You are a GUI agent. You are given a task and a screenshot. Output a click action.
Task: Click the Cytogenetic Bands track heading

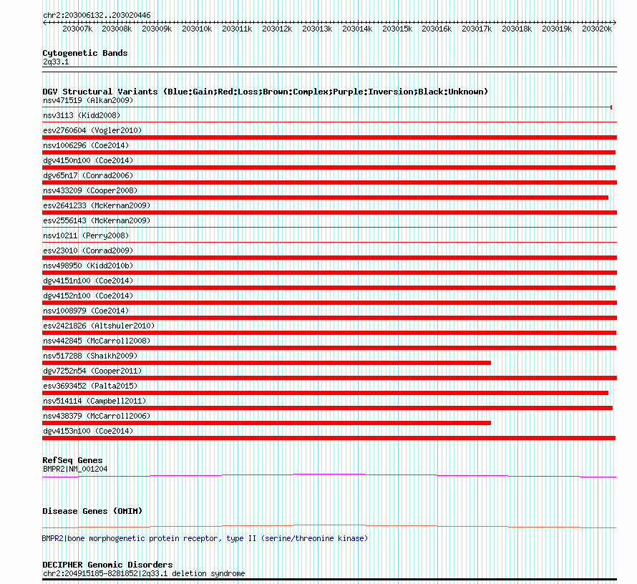click(85, 53)
